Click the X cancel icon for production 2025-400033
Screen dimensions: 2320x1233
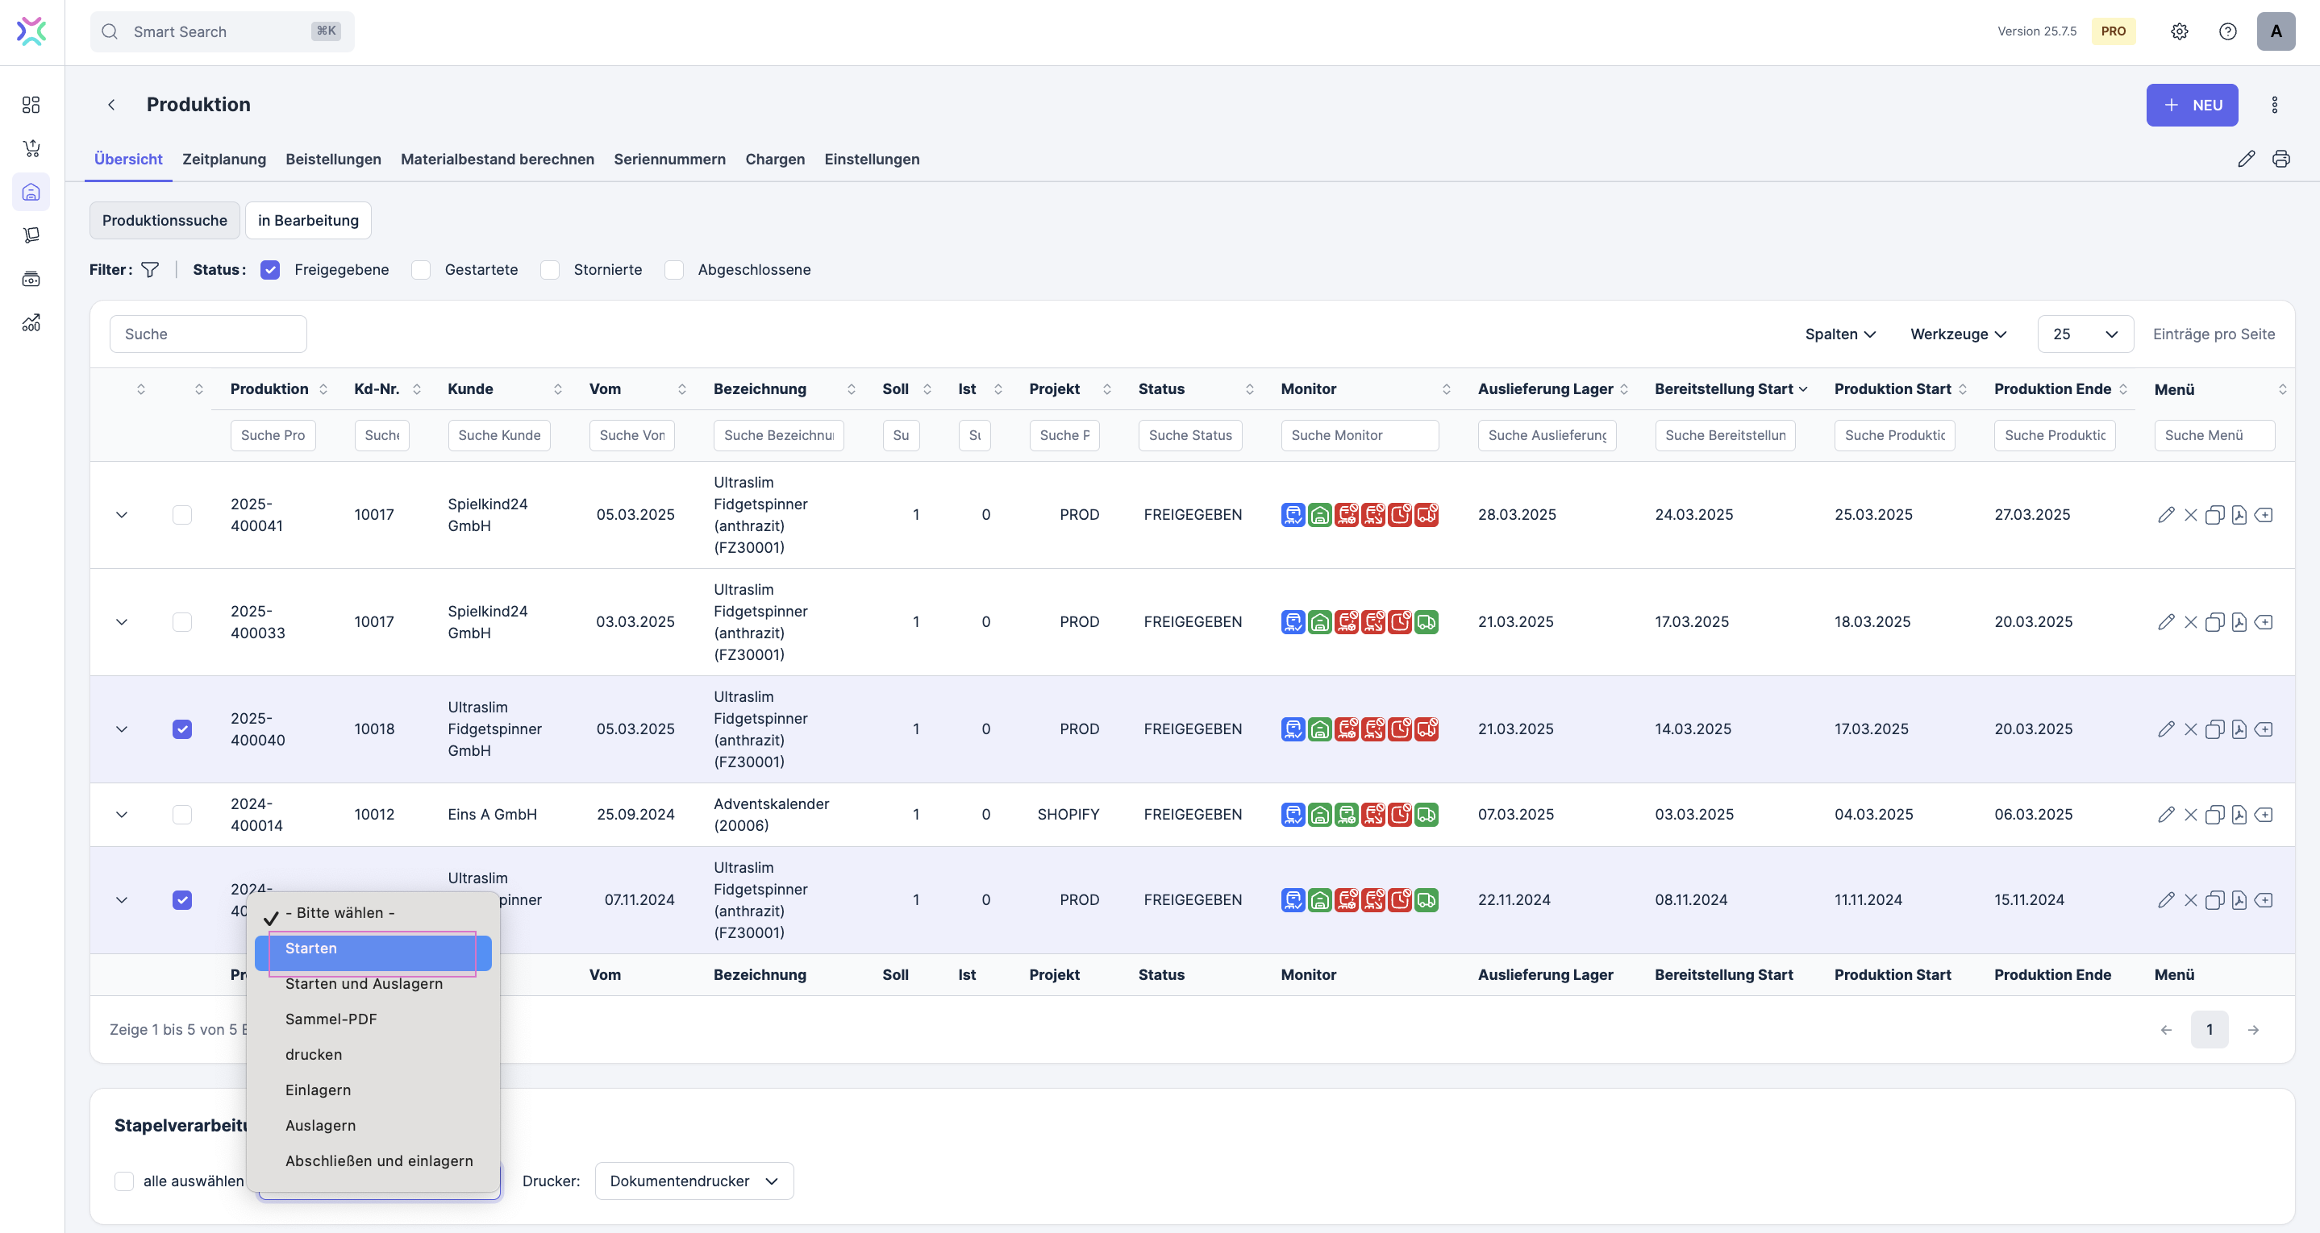point(2190,622)
